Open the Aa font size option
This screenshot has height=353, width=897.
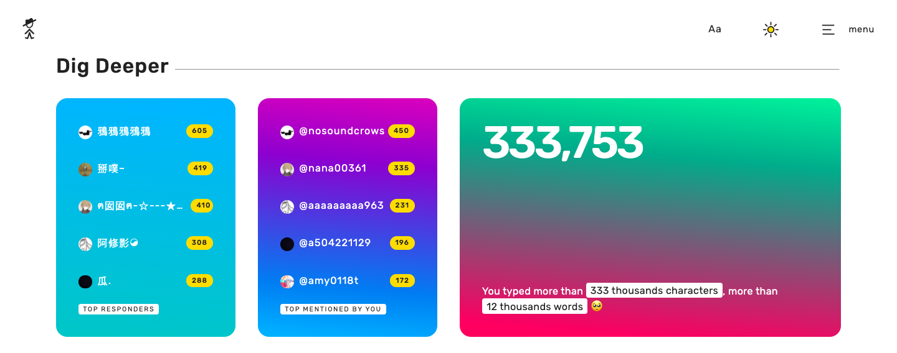pos(714,29)
